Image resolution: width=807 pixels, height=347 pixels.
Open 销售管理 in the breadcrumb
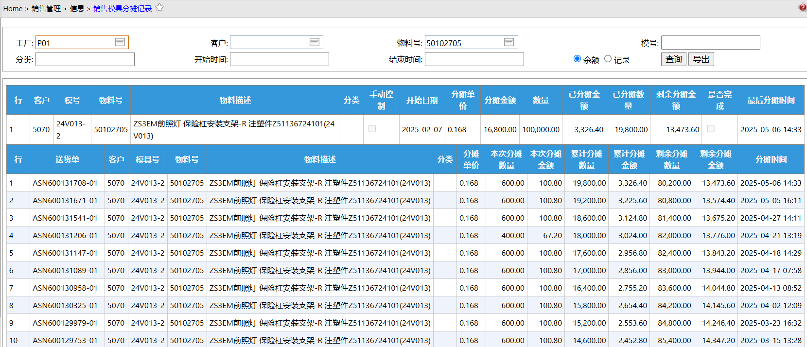pos(46,9)
